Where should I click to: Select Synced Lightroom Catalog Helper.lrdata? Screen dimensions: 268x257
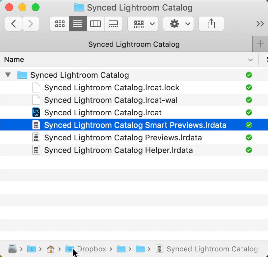(x=134, y=150)
